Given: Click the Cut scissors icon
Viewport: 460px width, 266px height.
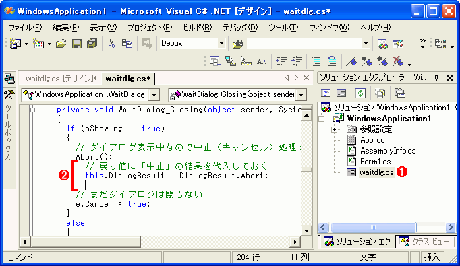Looking at the screenshot, I should click(x=111, y=44).
